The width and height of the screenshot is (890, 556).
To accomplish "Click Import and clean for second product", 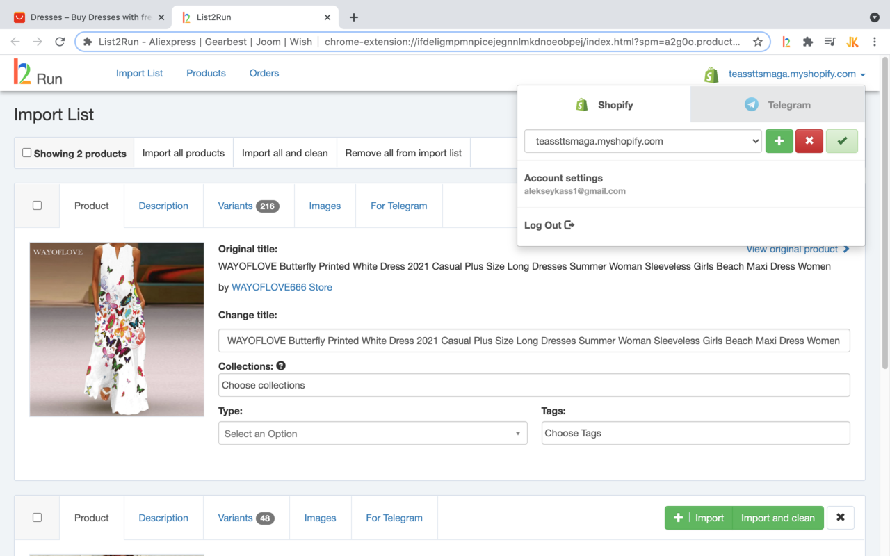I will 778,518.
